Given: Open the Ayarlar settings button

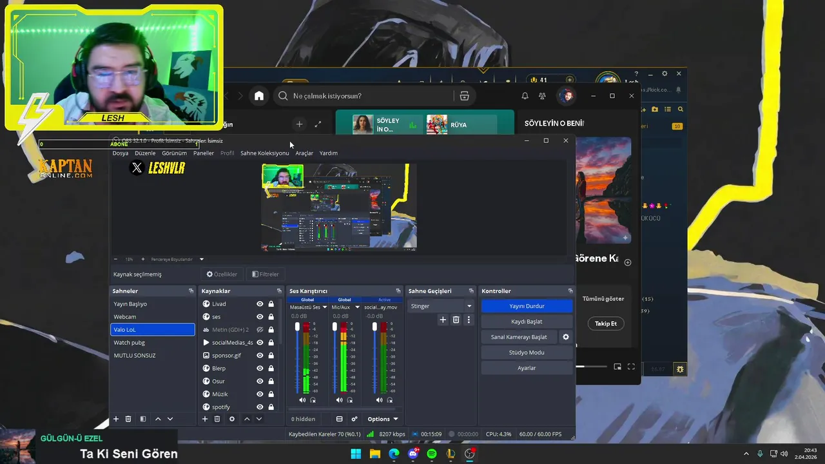Looking at the screenshot, I should pos(527,368).
